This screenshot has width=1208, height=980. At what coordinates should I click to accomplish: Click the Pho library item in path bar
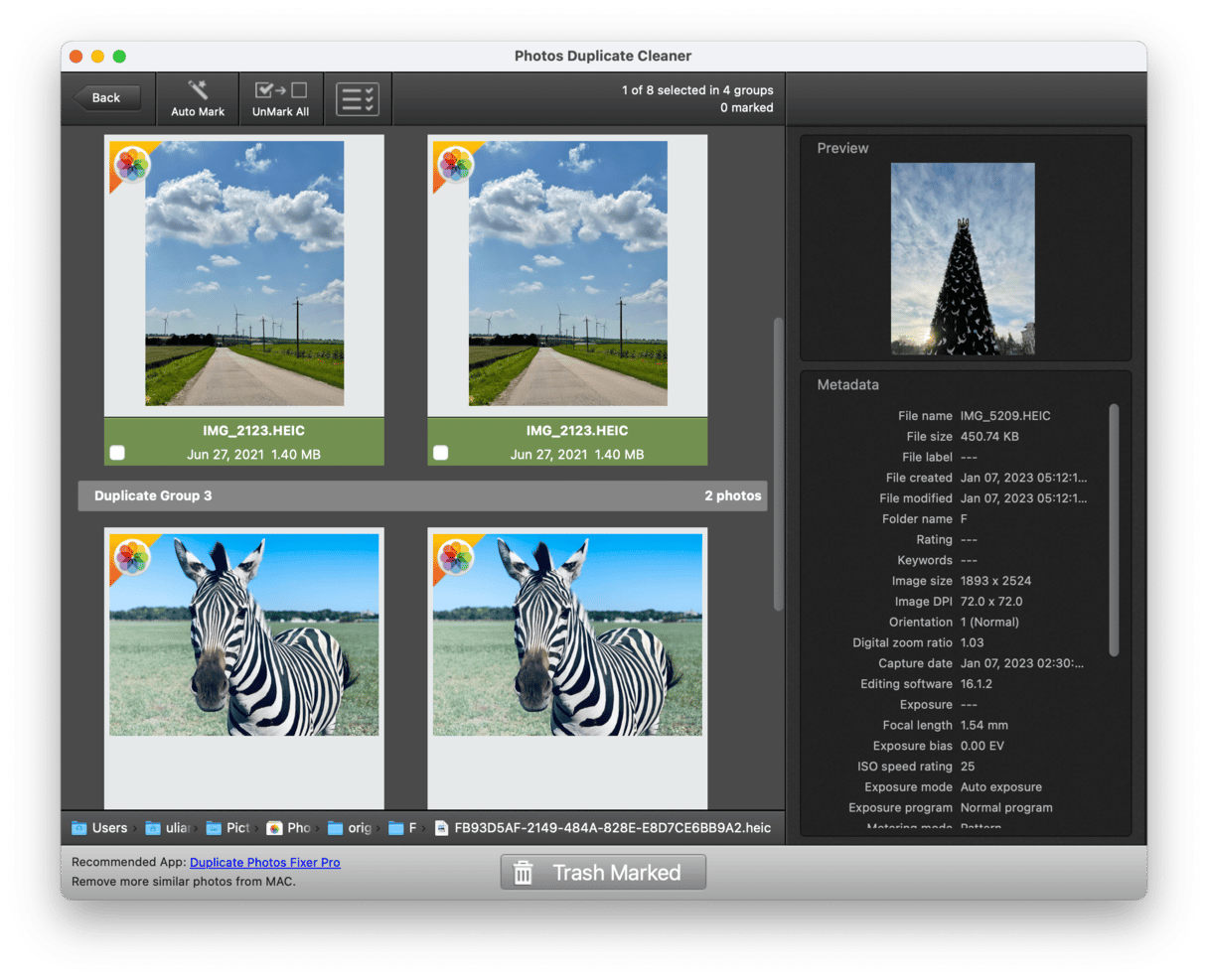(289, 828)
